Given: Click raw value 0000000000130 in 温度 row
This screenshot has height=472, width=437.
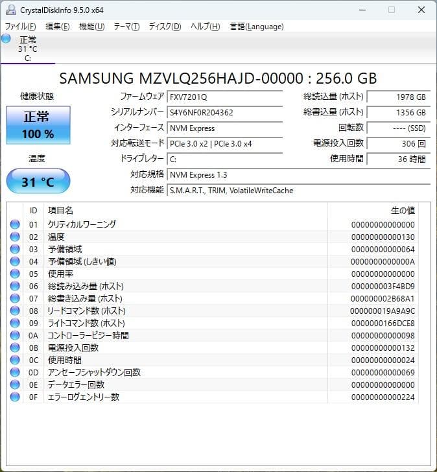Looking at the screenshot, I should pyautogui.click(x=383, y=237).
